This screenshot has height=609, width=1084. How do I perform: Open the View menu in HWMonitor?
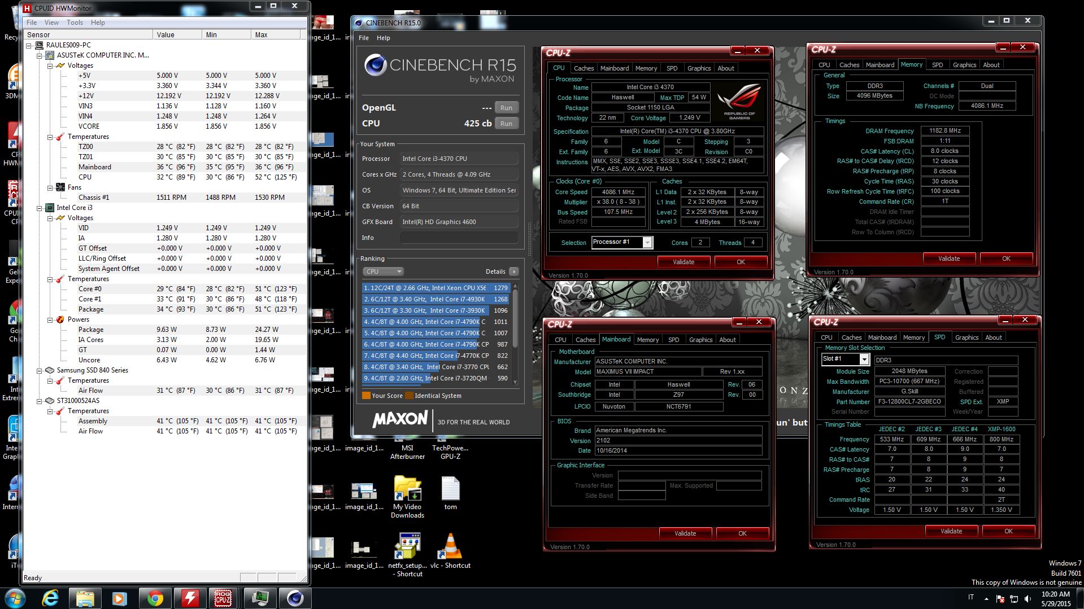coord(51,23)
